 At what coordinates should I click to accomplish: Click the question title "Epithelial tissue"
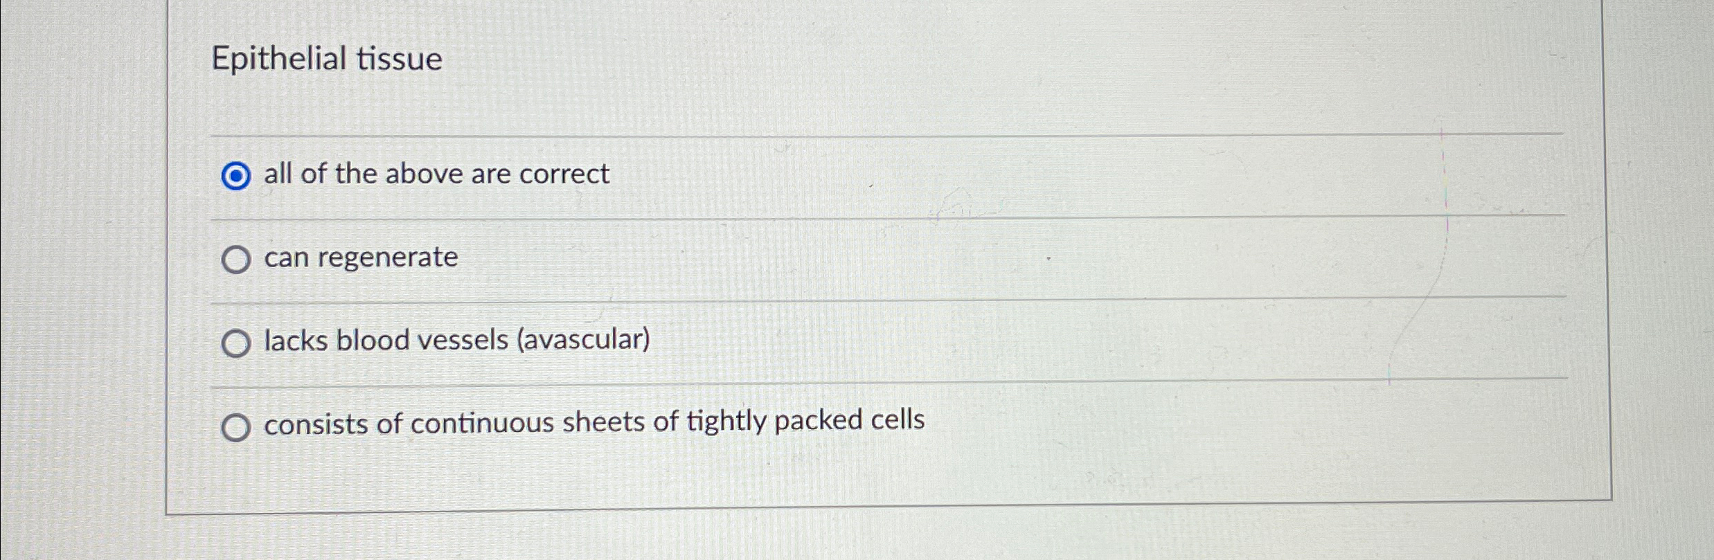tap(325, 60)
